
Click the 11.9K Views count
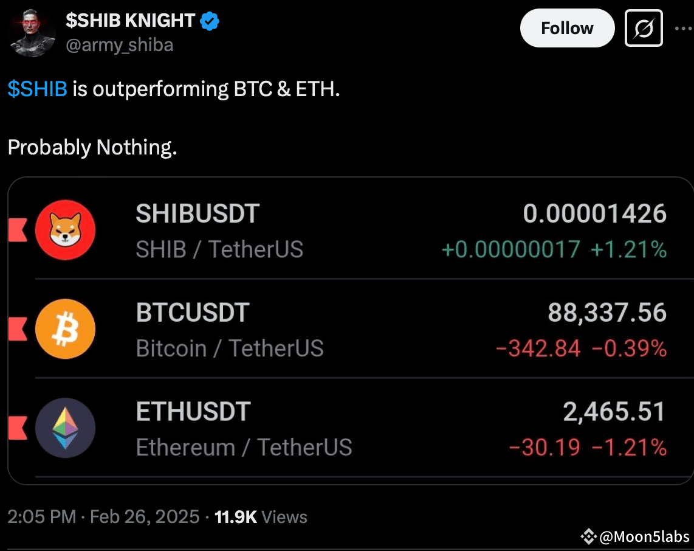(x=261, y=517)
